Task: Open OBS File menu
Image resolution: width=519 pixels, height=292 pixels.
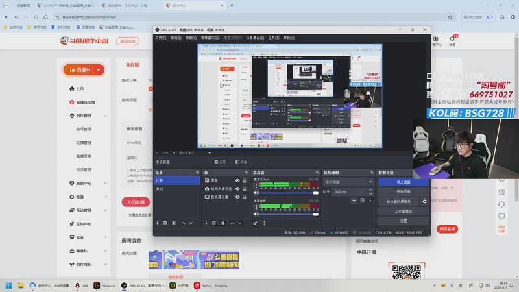Action: click(160, 38)
